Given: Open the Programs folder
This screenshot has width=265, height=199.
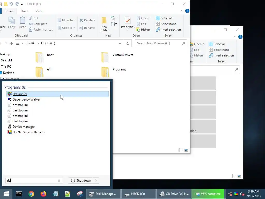Looking at the screenshot, I should coord(114,72).
